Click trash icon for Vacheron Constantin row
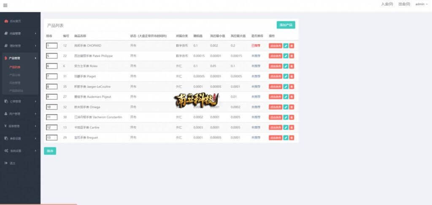 point(292,117)
